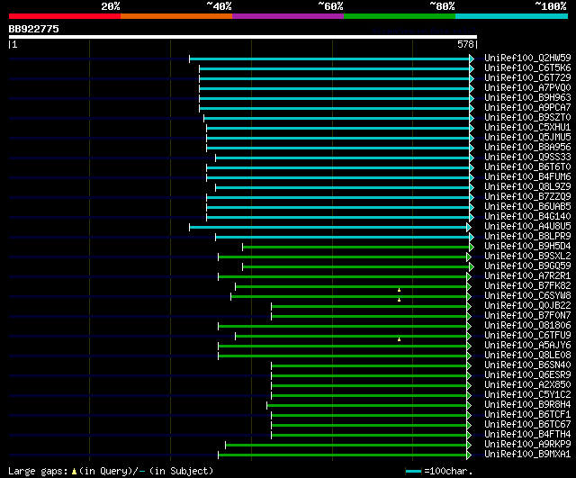
Task: Select the UniRef100_A7R2R1 label
Action: pyautogui.click(x=527, y=276)
